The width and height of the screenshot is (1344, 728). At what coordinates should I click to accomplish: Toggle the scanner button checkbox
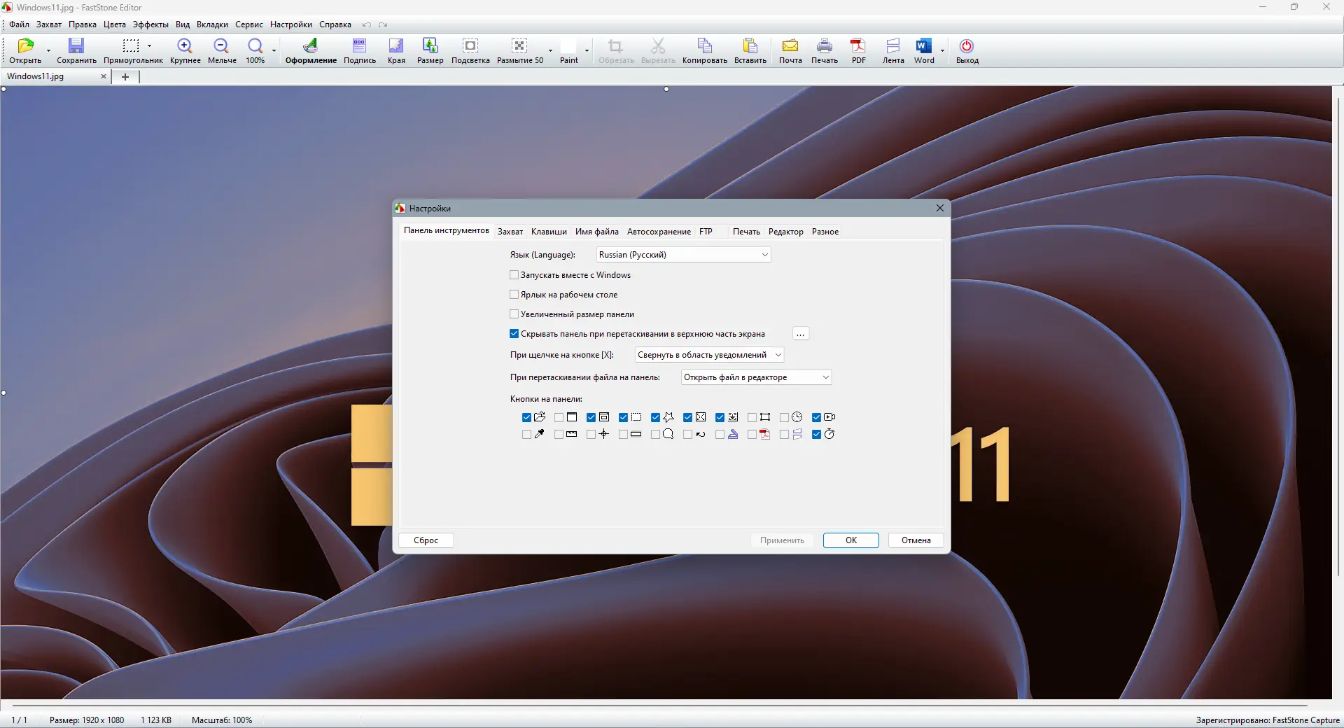pyautogui.click(x=720, y=434)
